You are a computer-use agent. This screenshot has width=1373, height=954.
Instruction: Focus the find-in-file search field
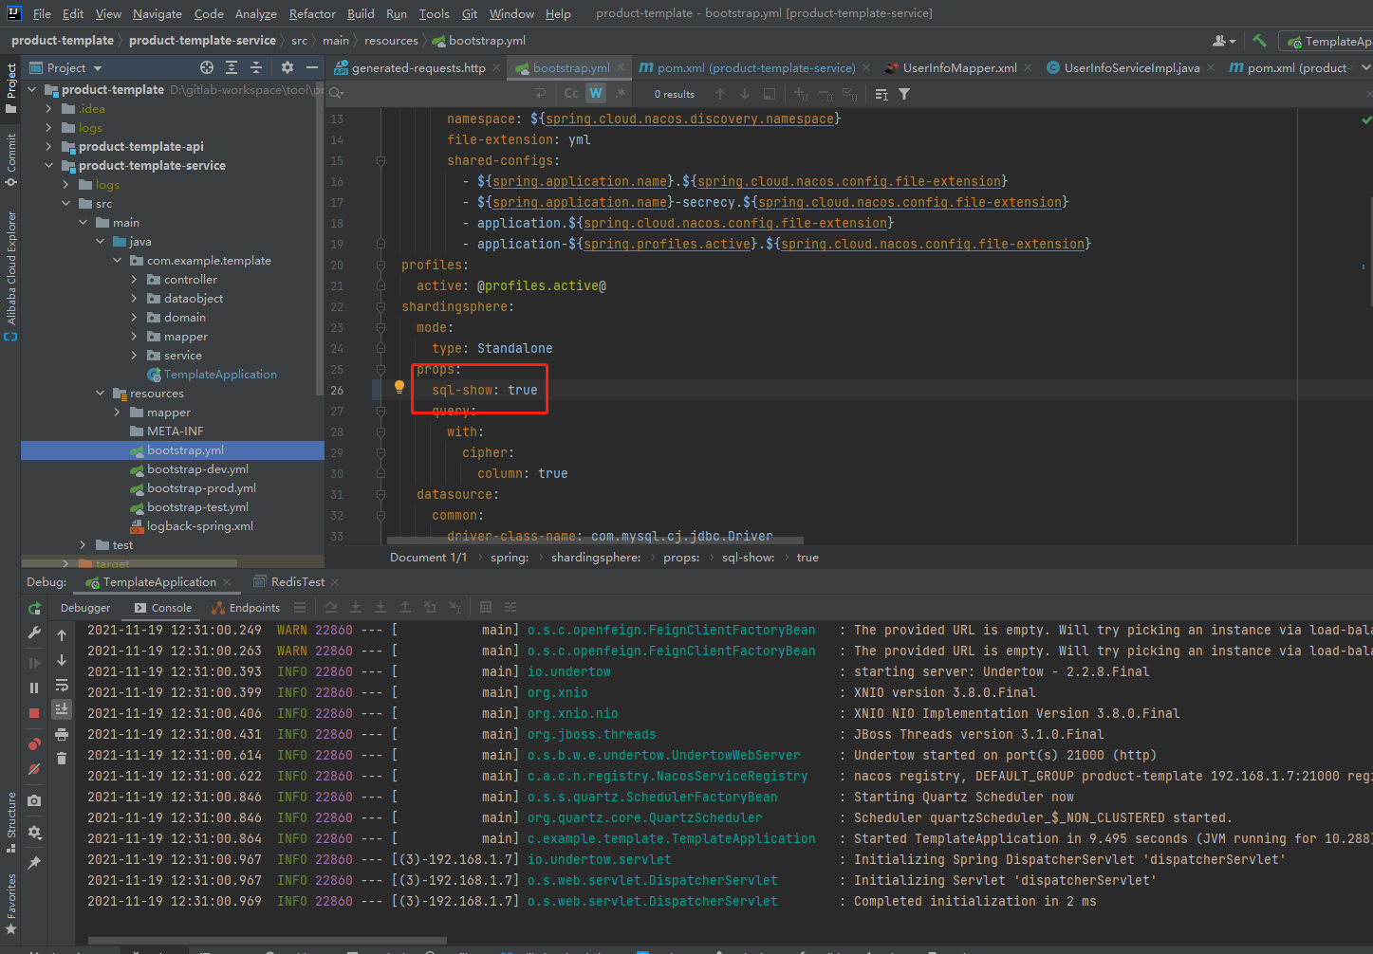436,93
